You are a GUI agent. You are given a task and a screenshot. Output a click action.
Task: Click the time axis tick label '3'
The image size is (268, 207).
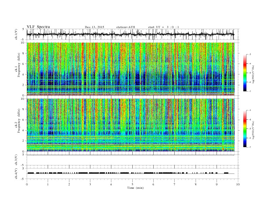pyautogui.click(x=90, y=184)
